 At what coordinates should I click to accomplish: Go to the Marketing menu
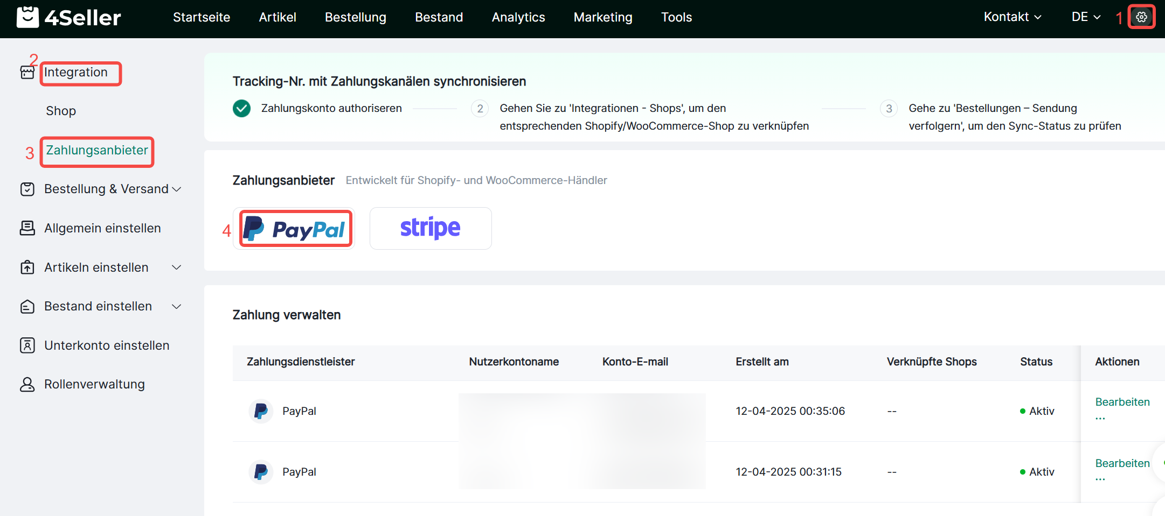click(x=602, y=17)
